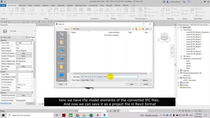Click the Component tool in the ribbon

(32, 11)
